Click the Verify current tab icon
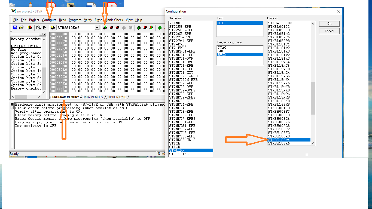Image resolution: width=372 pixels, height=209 pixels. (x=117, y=27)
